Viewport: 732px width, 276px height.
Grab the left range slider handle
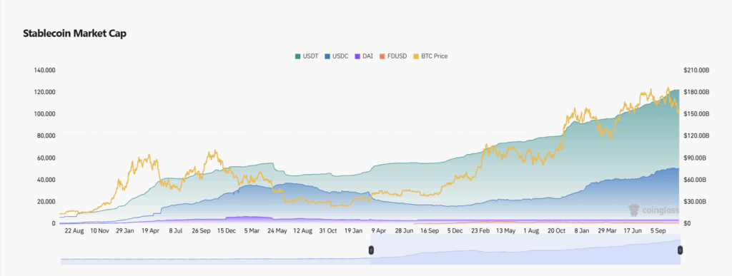coord(371,250)
